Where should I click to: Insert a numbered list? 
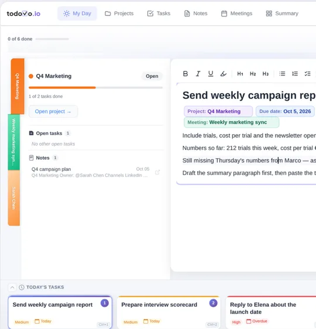[x=295, y=74]
